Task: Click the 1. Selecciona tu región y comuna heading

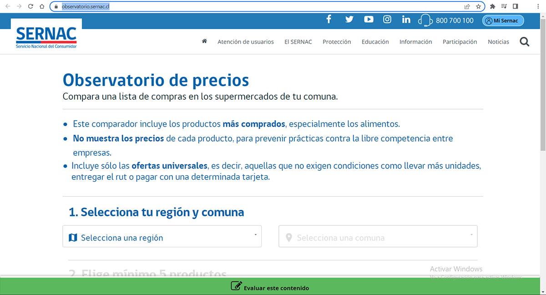Action: coord(156,212)
